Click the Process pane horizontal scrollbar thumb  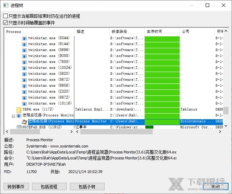[x=25, y=132]
